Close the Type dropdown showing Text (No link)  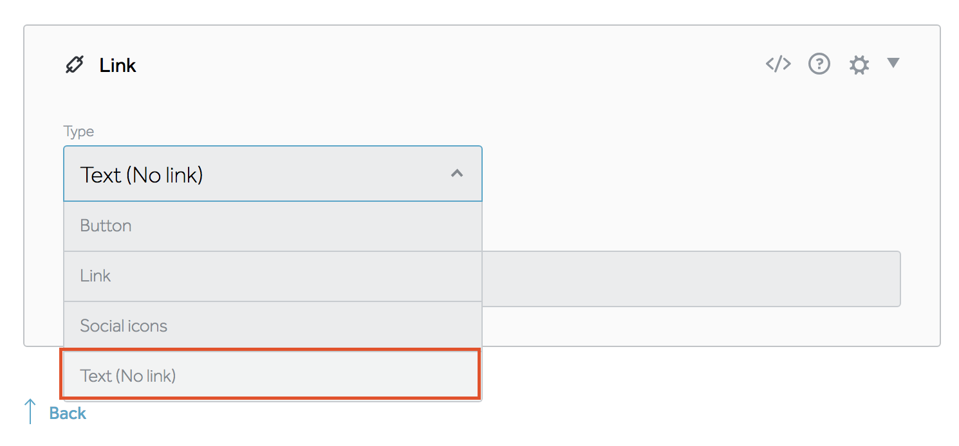coord(257,174)
